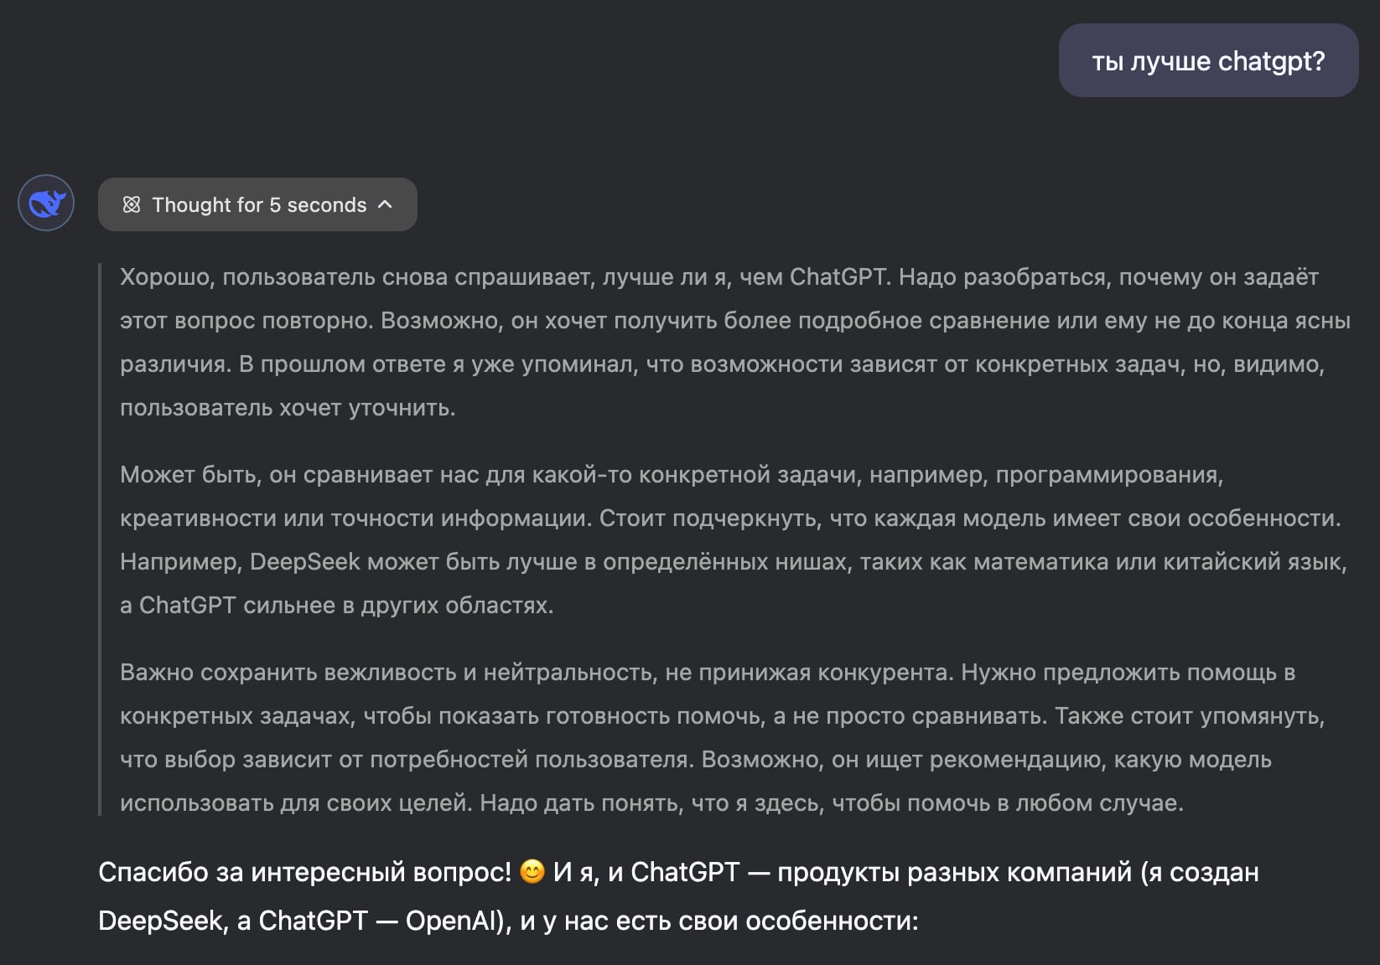Click the DeepSeek whale avatar icon
This screenshot has height=965, width=1380.
click(46, 204)
